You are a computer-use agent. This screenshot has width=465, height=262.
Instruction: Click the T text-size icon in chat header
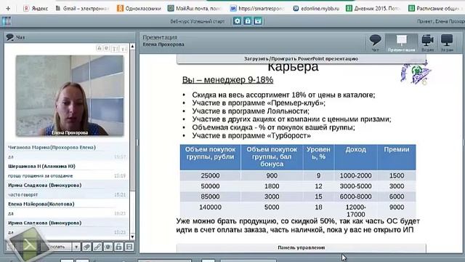(x=115, y=49)
